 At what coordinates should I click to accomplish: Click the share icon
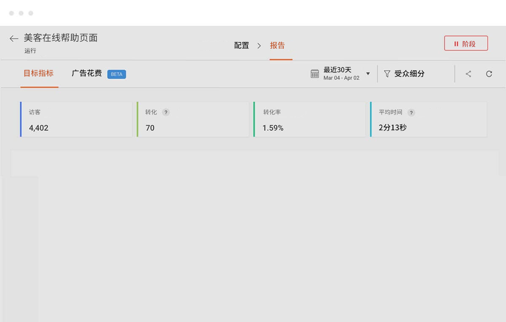468,74
